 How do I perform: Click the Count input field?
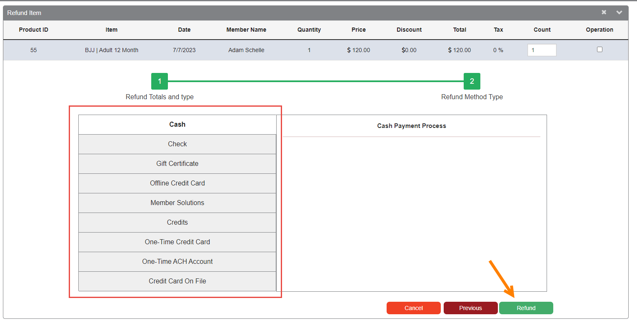point(542,50)
